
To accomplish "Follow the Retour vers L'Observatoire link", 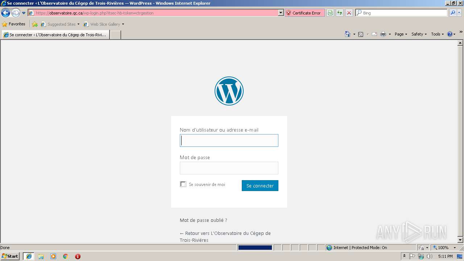I will (x=225, y=237).
